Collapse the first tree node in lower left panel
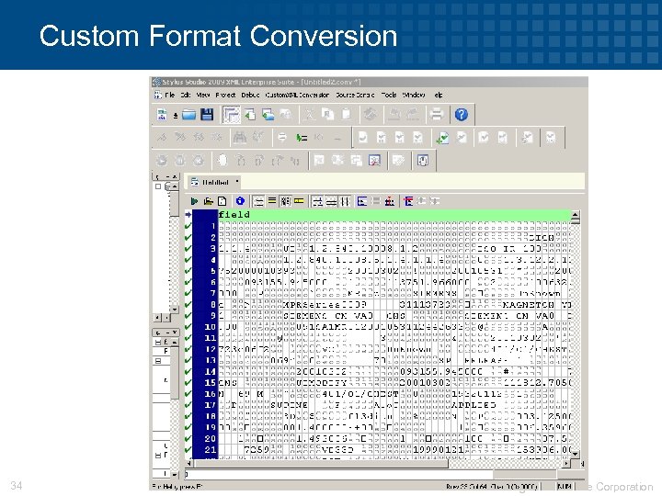Viewport: 662px width, 496px height. pos(158,342)
